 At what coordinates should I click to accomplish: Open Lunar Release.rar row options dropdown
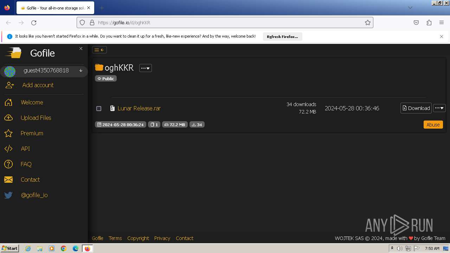[x=439, y=108]
